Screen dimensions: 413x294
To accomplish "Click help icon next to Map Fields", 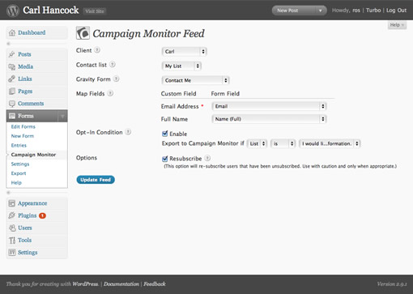I will (x=110, y=93).
